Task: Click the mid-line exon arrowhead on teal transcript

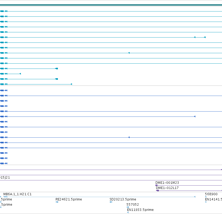Action: pyautogui.click(x=129, y=53)
